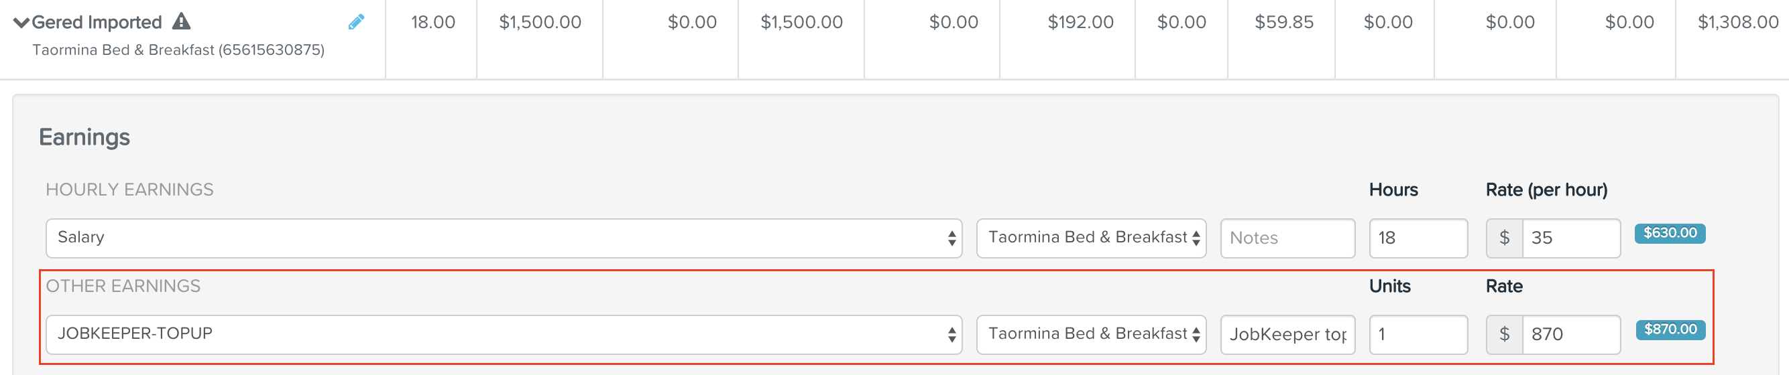Open location dropdown in the JOBKEEPER-TOPUP row
Image resolution: width=1789 pixels, height=375 pixels.
click(1091, 334)
